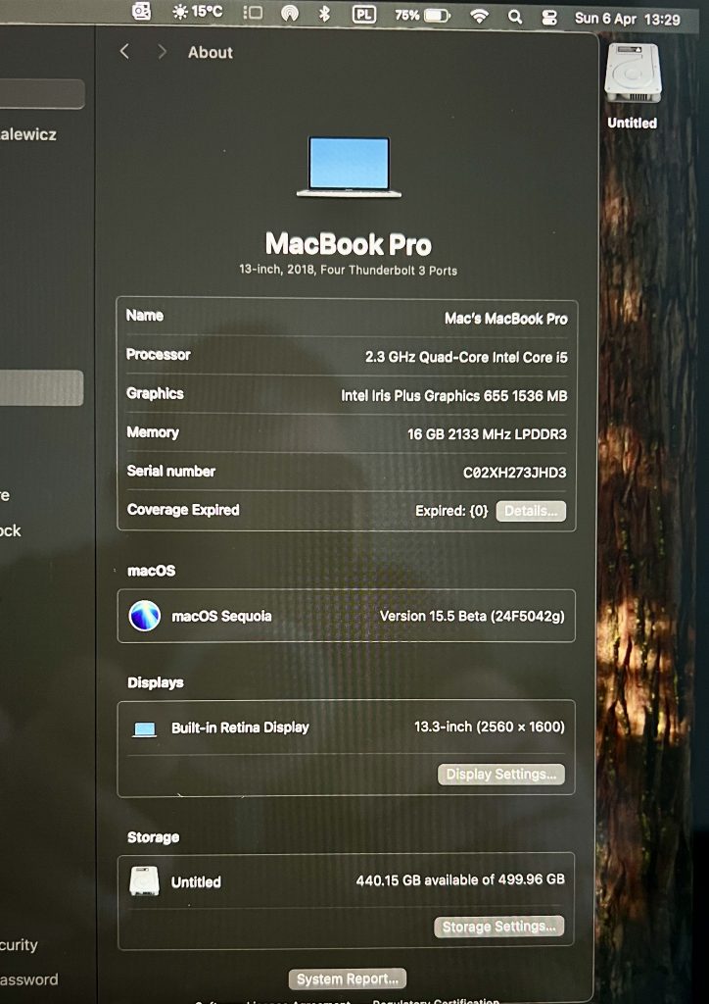Click the Mac's MacBook Pro name field
Screen dimensions: 709x1004
[x=505, y=318]
